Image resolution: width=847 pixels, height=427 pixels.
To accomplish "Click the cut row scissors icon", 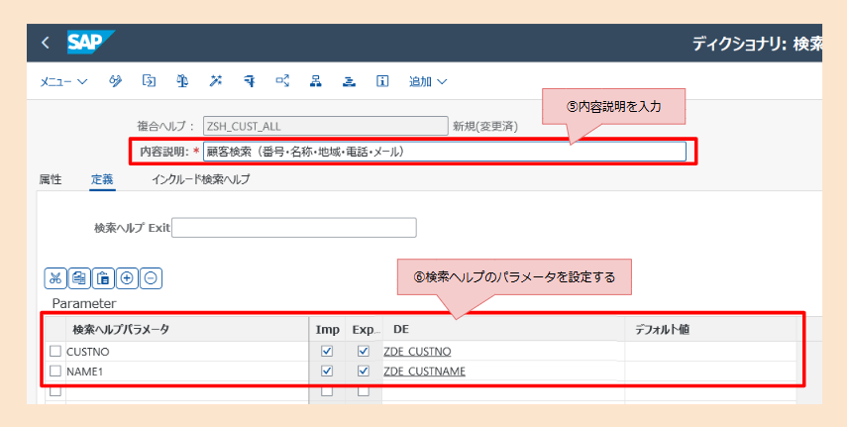I will pos(56,278).
